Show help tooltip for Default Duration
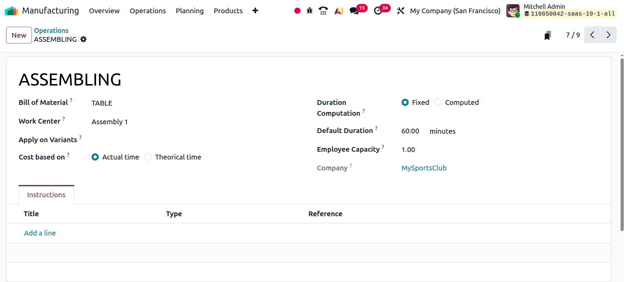624x282 pixels. coord(376,128)
